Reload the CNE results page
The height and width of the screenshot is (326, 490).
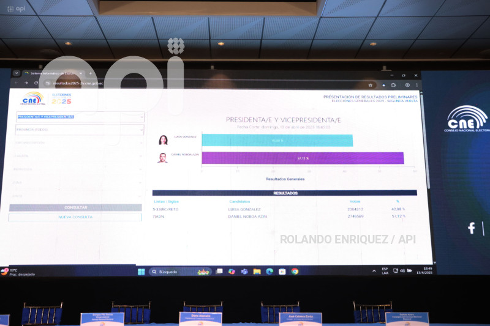tap(36, 83)
